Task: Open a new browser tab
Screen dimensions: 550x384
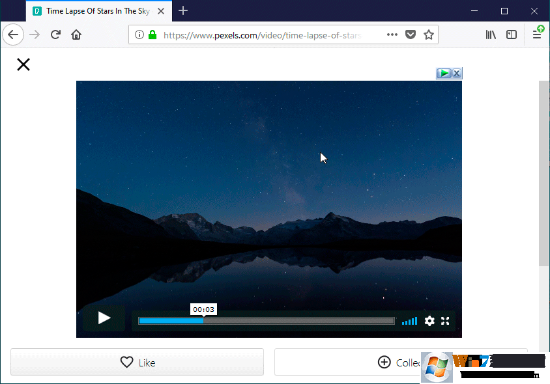Action: pos(182,10)
